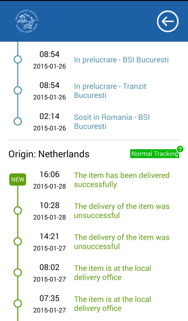Open the 07:35 local delivery office entry

coord(112,304)
